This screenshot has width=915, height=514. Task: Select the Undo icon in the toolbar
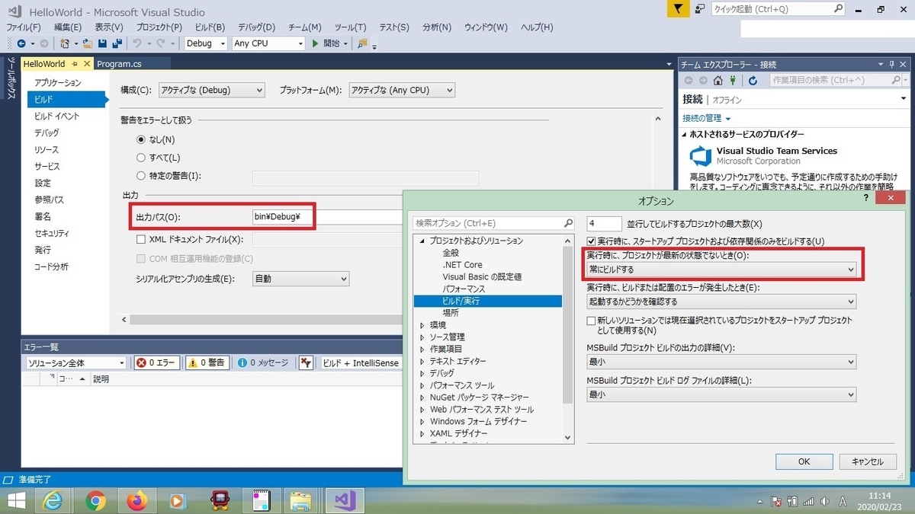click(135, 43)
